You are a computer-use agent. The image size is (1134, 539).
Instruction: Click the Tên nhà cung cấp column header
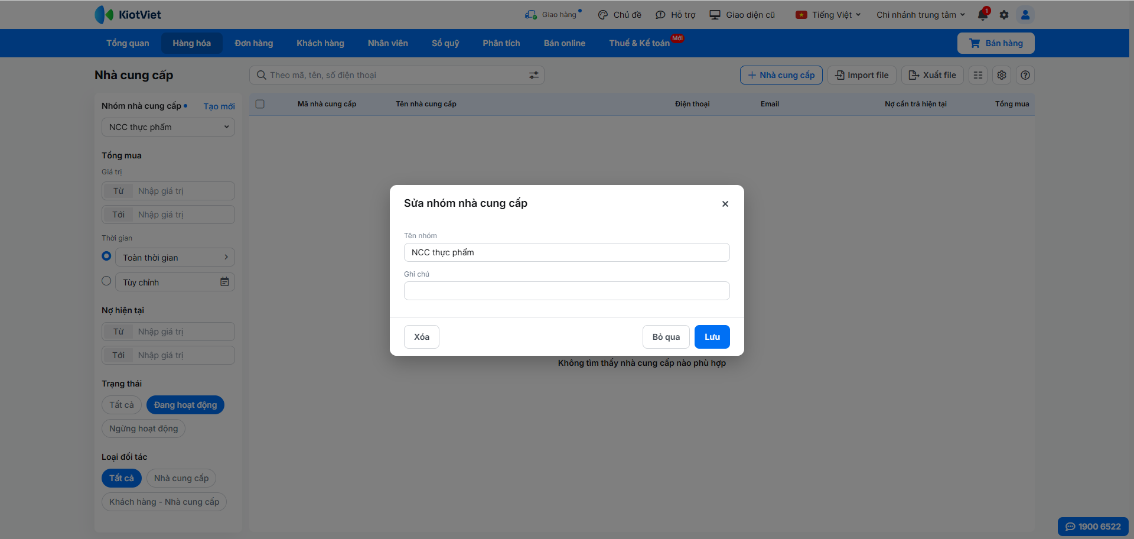426,104
